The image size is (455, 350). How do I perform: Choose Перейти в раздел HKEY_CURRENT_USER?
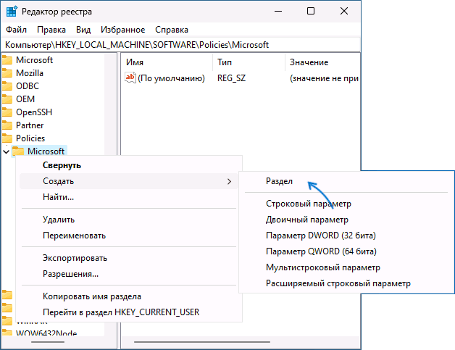click(x=129, y=312)
